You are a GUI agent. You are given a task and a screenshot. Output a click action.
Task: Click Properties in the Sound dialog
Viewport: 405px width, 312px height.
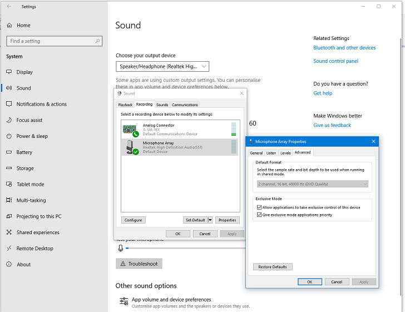point(228,220)
